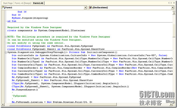Screen dimensions: 177x108
Task: Select the Form1.vb code tab
Action: (x=38, y=3)
